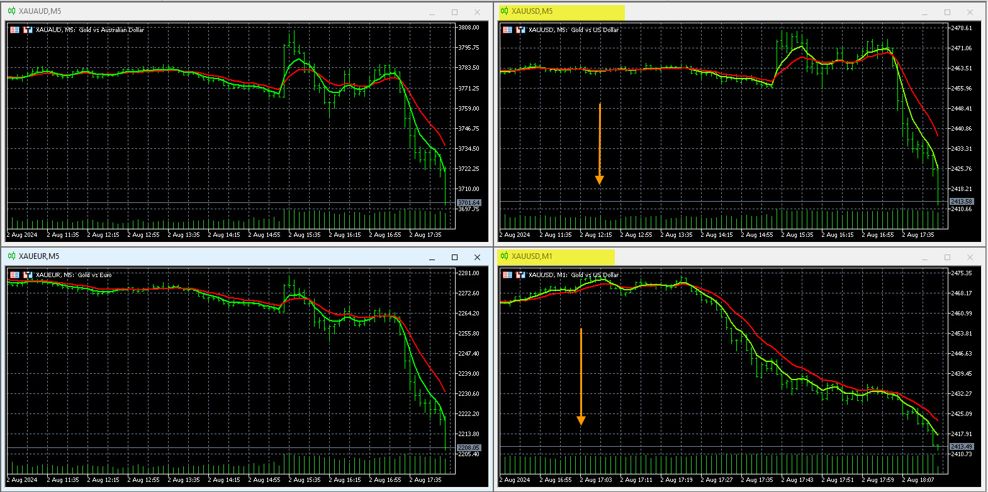Screen dimensions: 988x492
Task: Open one-click trading panel in XAUEUR chart
Action: pos(14,275)
